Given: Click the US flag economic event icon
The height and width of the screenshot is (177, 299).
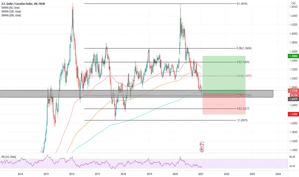Looking at the screenshot, I should pos(201,150).
